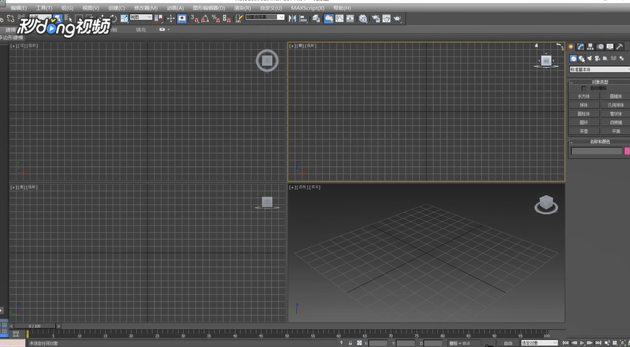Open the 视图(V) menu
The height and width of the screenshot is (347, 630).
coord(91,8)
